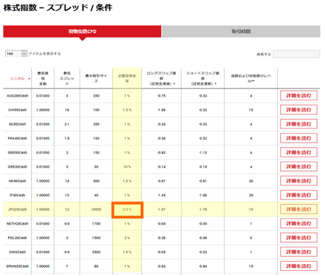Select the HK50Cash symbol cell
Image resolution: width=325 pixels, height=276 pixels.
click(x=18, y=181)
